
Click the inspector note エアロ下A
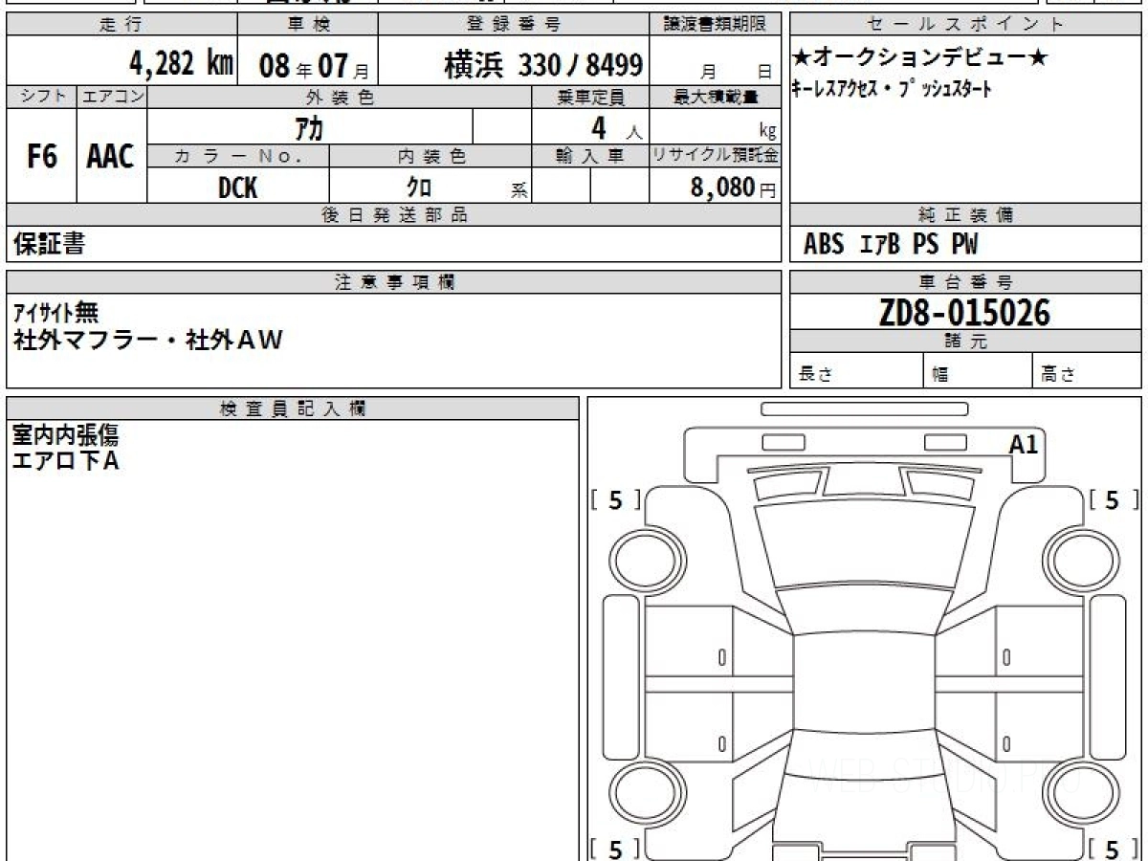click(x=65, y=461)
